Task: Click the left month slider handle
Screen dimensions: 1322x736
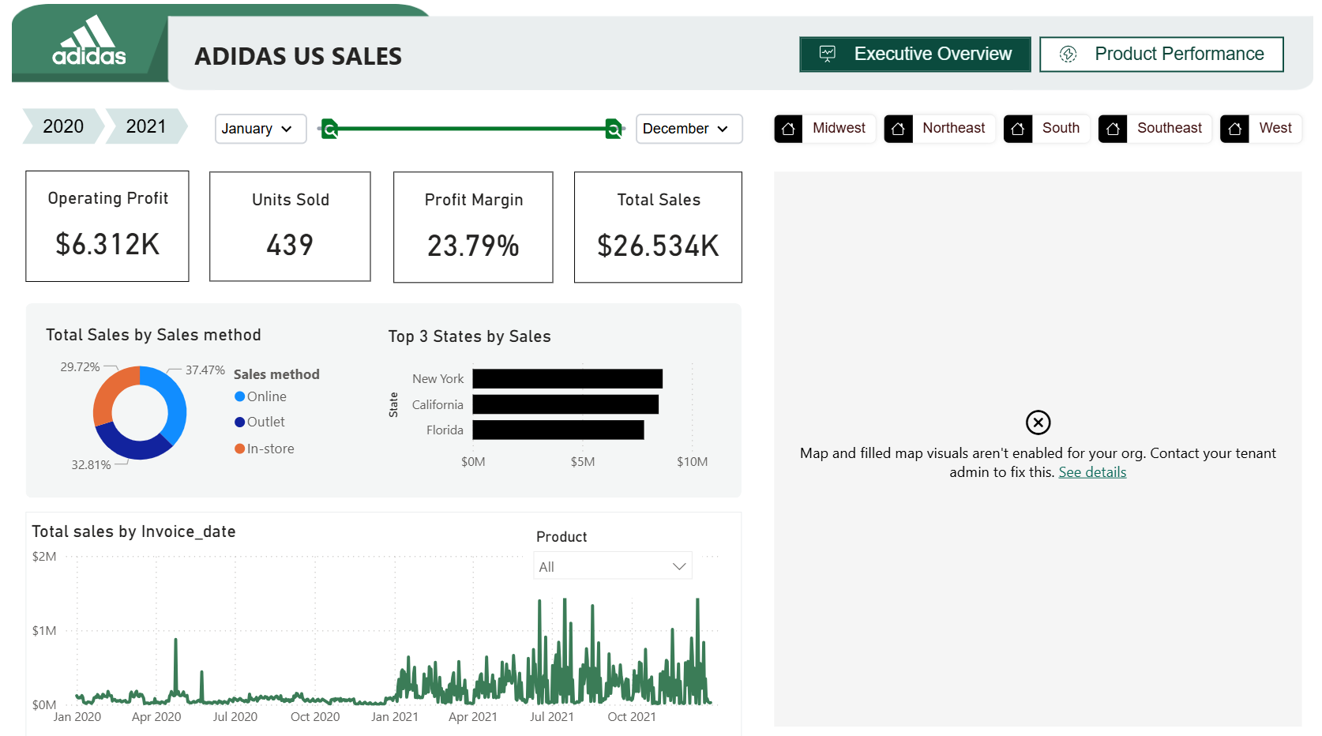Action: (330, 128)
